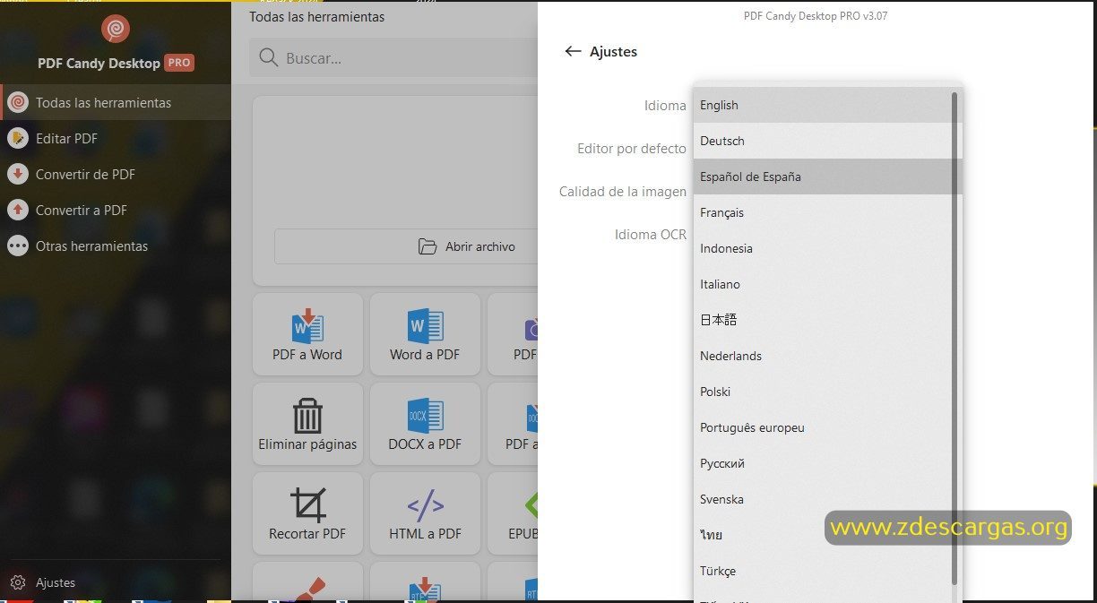Viewport: 1097px width, 603px height.
Task: Click the PDF Candy lollipop logo
Action: click(116, 29)
